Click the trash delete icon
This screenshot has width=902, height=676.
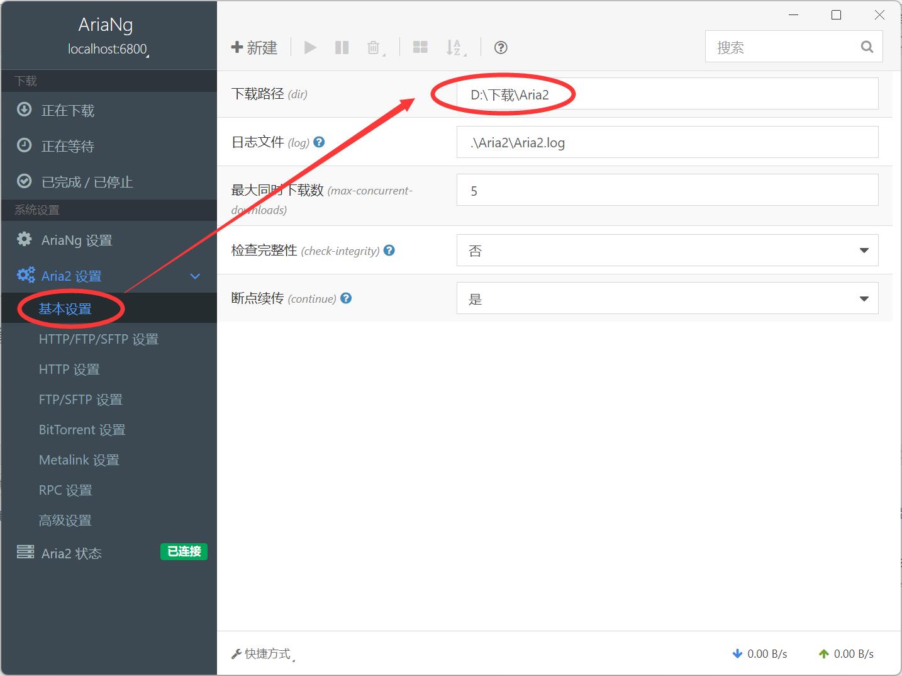point(374,48)
